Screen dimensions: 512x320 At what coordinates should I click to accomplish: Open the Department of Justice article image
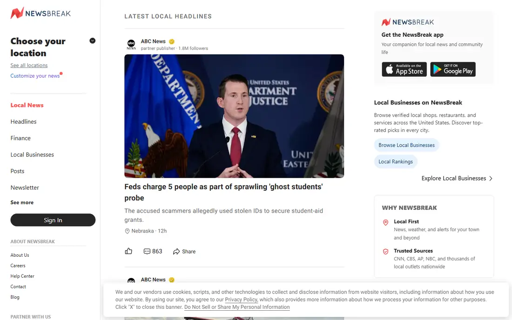(234, 116)
